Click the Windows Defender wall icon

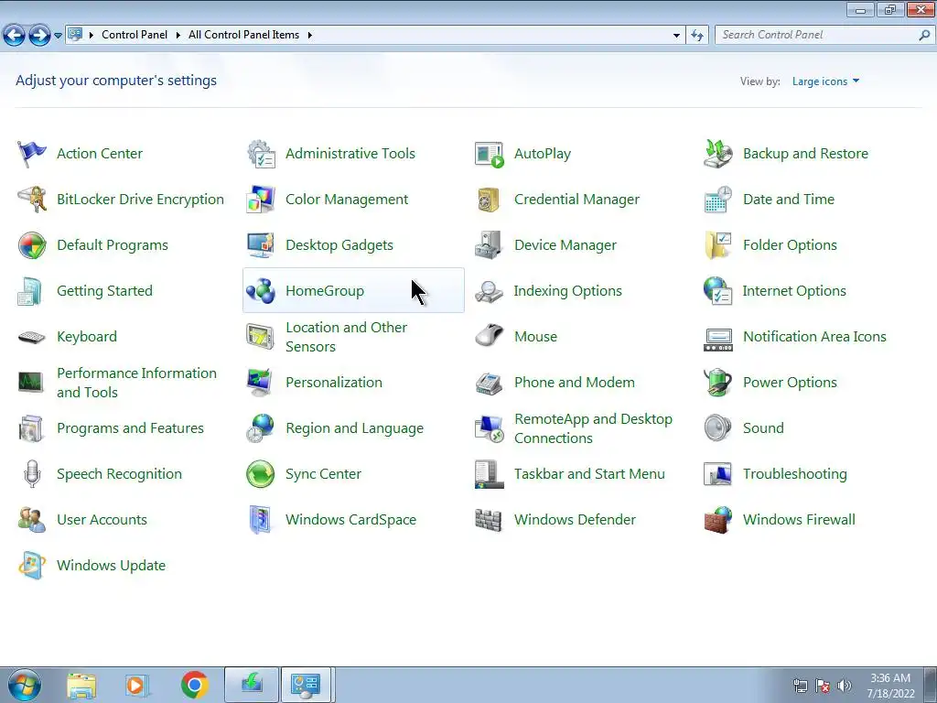coord(490,520)
